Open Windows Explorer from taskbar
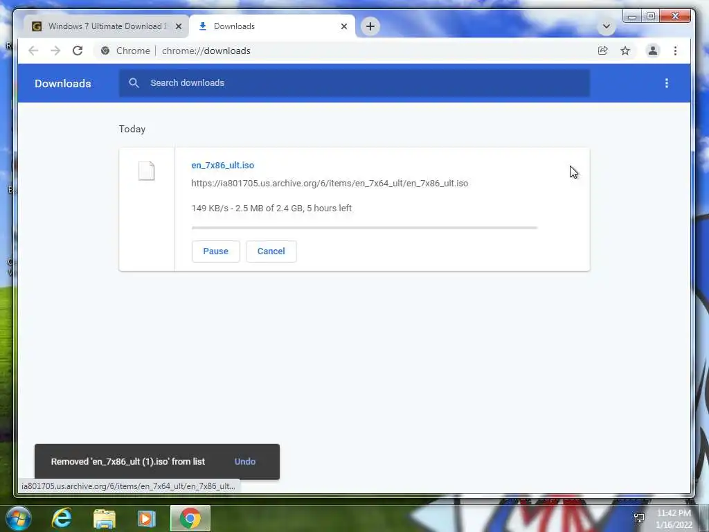Screen dimensions: 709x532 [105, 519]
